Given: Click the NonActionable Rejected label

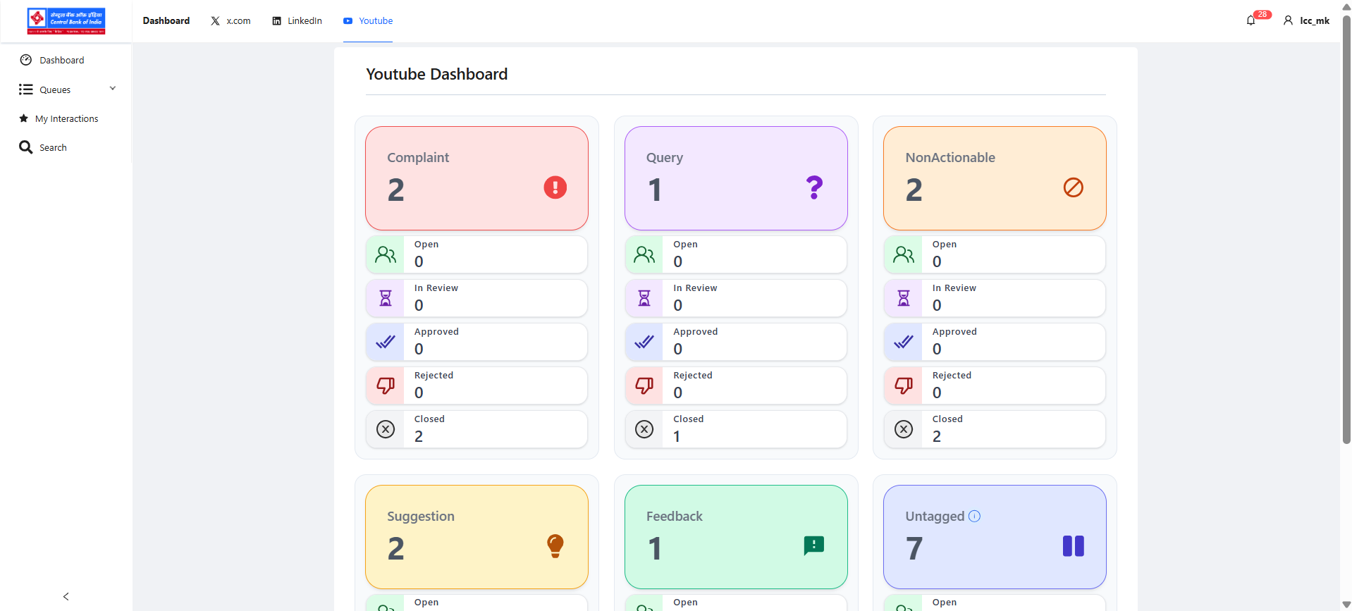Looking at the screenshot, I should (x=952, y=375).
